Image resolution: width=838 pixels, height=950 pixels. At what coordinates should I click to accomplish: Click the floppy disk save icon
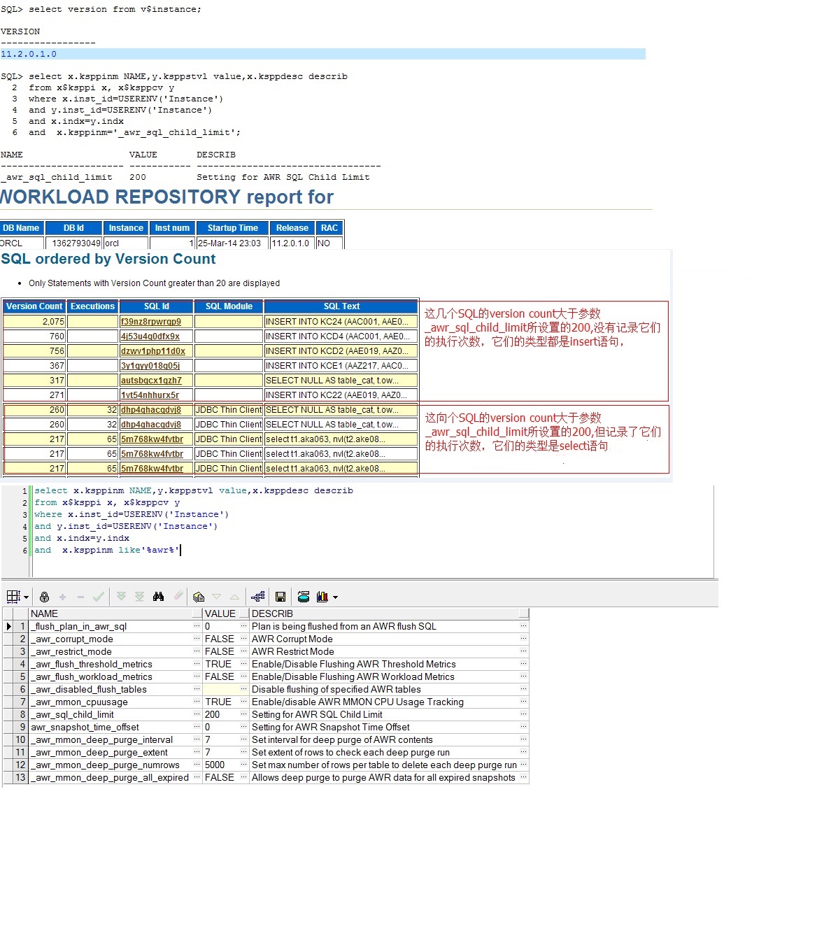click(280, 597)
